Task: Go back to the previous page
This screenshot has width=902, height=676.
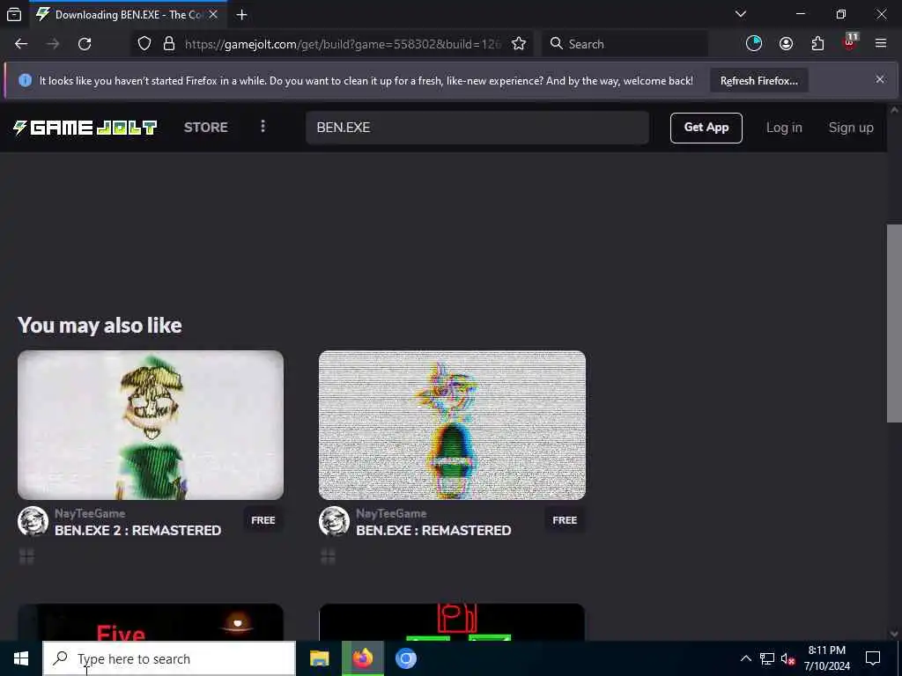Action: click(21, 44)
